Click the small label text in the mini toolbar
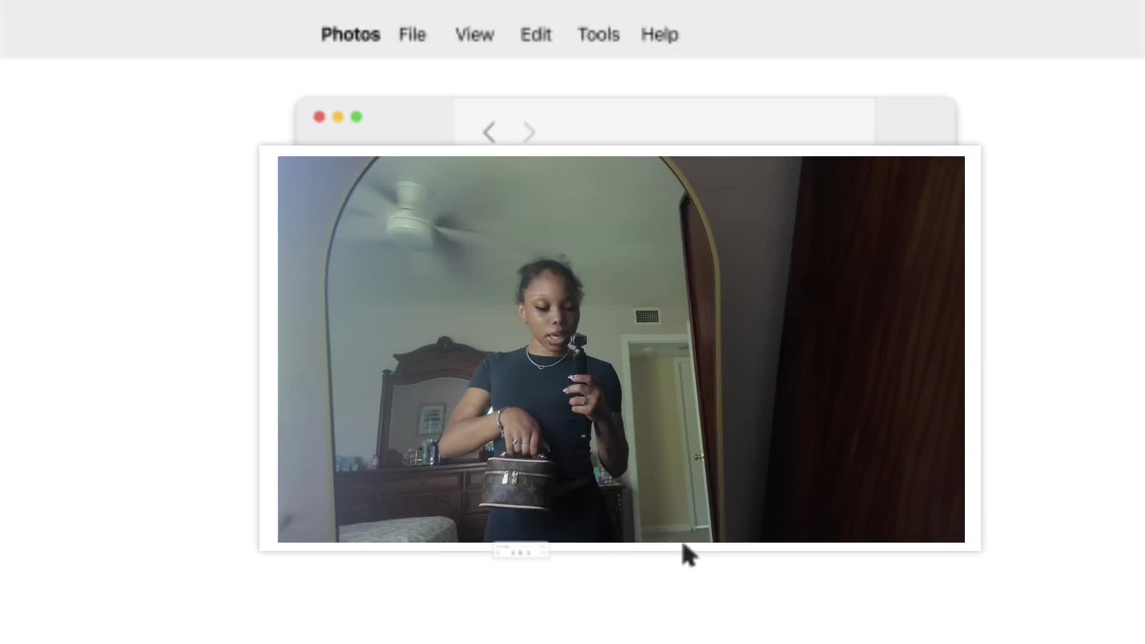1145x644 pixels. [x=503, y=546]
